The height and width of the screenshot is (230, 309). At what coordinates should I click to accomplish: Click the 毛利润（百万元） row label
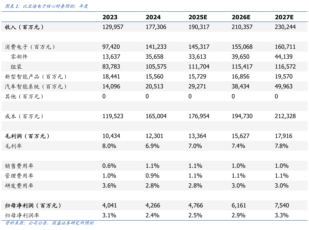27,136
